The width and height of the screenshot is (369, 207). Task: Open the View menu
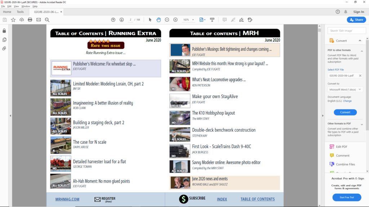[x=16, y=6]
